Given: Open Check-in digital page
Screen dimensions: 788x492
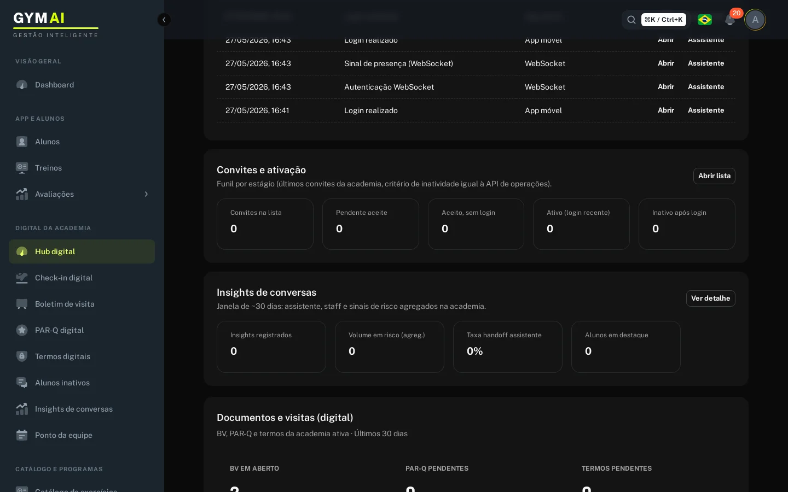Looking at the screenshot, I should point(82,278).
